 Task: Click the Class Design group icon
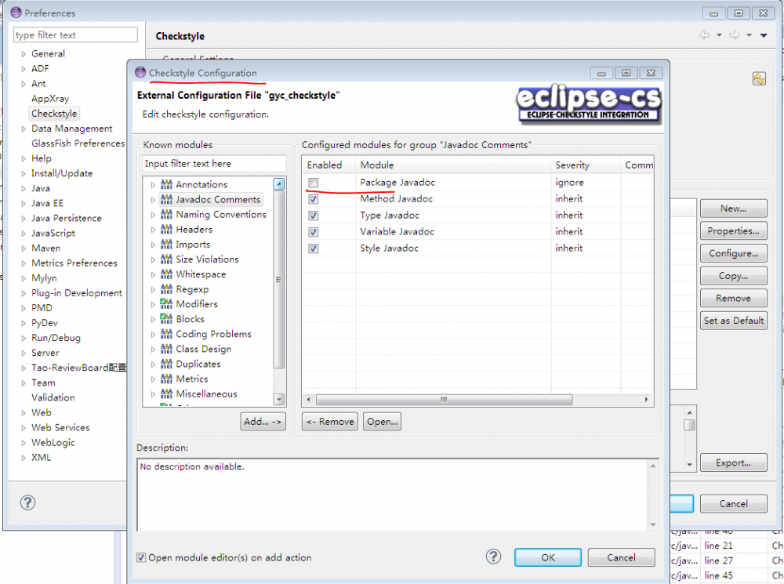[x=166, y=349]
